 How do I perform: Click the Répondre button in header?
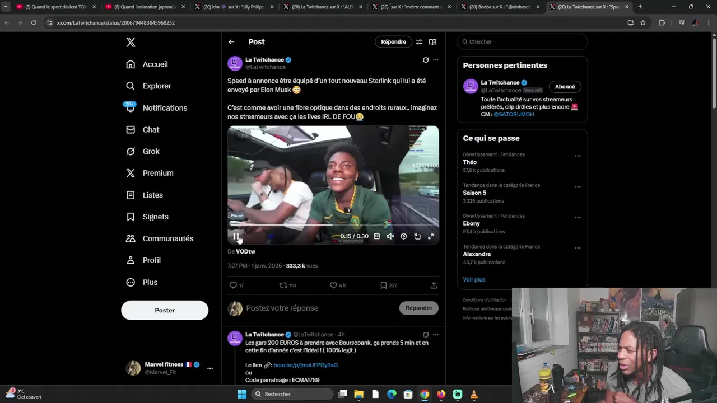pos(393,42)
